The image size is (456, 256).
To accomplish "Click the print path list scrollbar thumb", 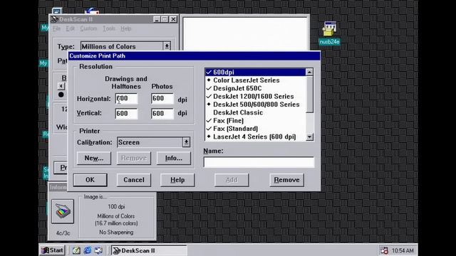I will coord(309,94).
